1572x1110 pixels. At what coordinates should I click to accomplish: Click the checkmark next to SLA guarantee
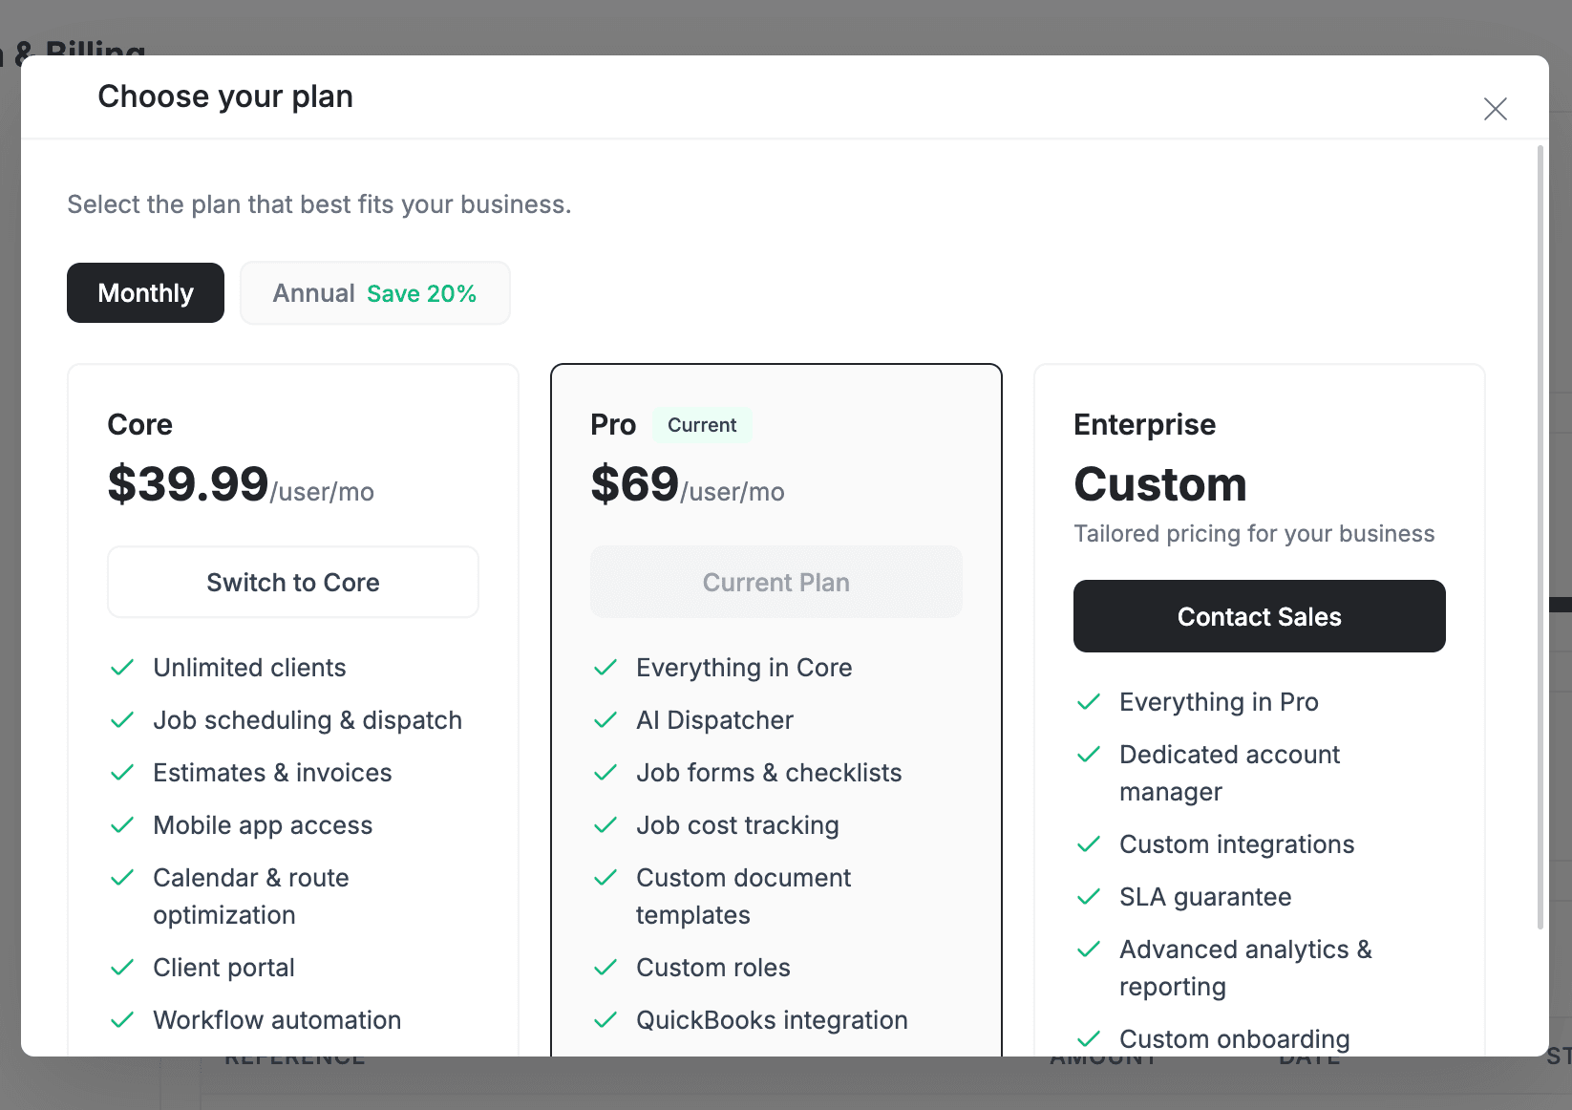click(1090, 897)
